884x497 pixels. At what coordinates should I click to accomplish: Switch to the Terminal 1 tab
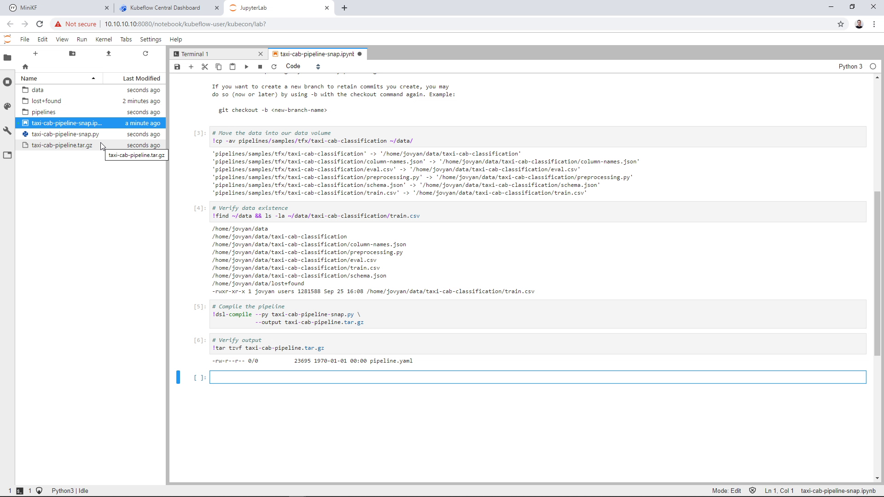[194, 53]
